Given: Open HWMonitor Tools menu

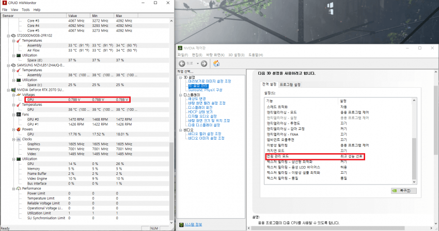Looking at the screenshot, I should tap(26, 9).
